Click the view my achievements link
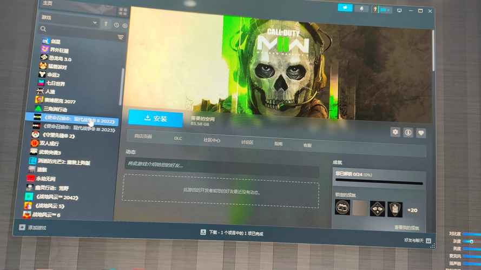Screen dimensions: 481x270 (x=407, y=228)
